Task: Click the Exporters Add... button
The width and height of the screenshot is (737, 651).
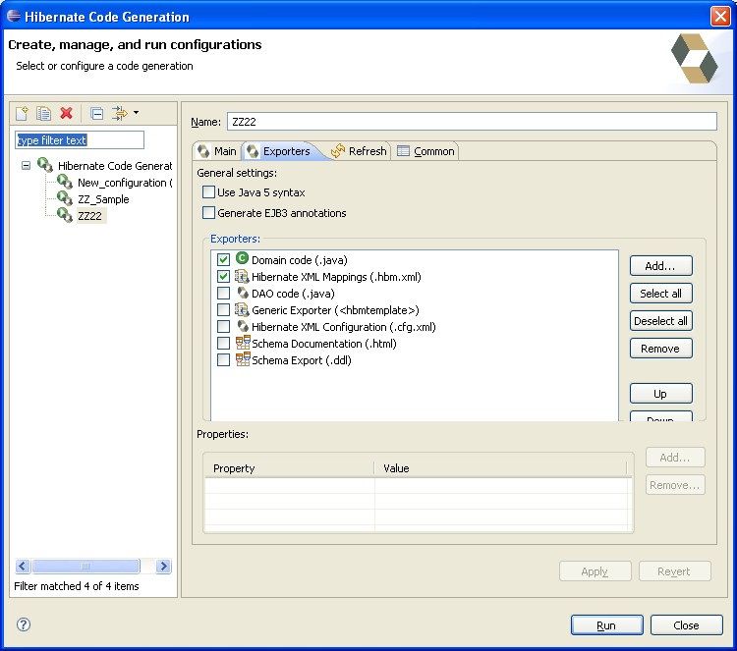Action: pyautogui.click(x=660, y=266)
